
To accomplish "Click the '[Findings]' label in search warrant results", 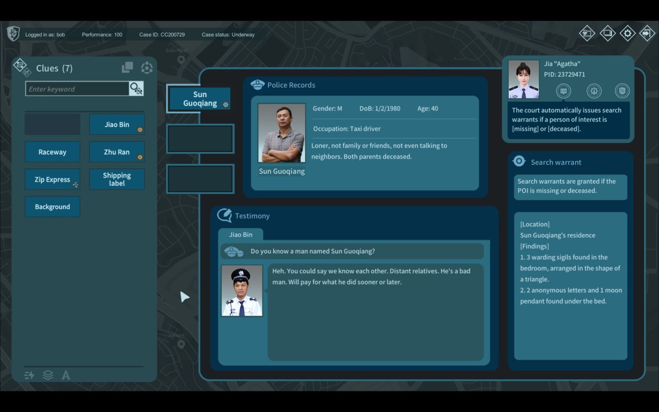I will [x=535, y=246].
